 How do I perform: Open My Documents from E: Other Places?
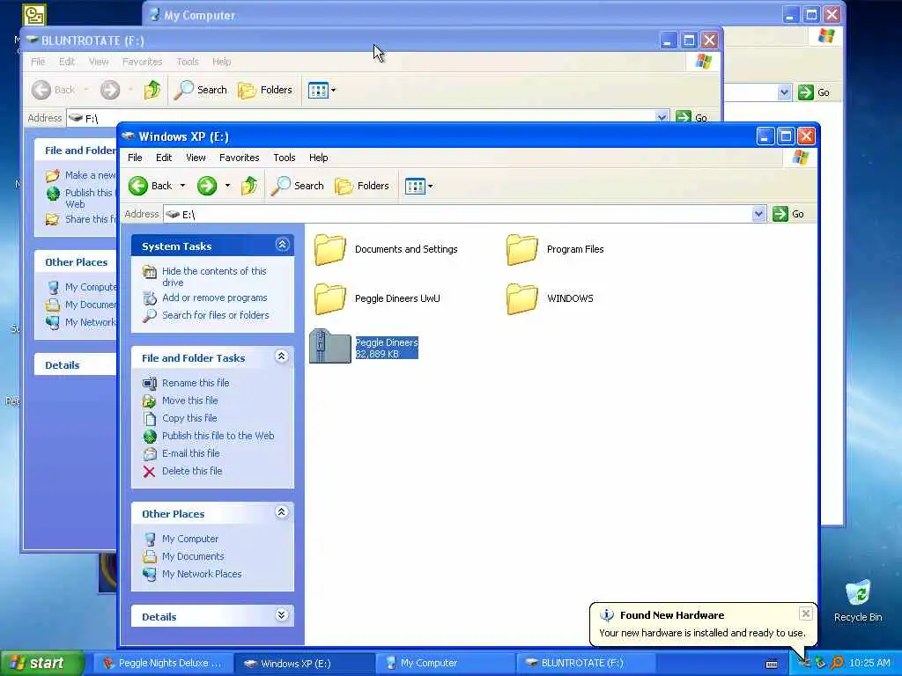(193, 556)
